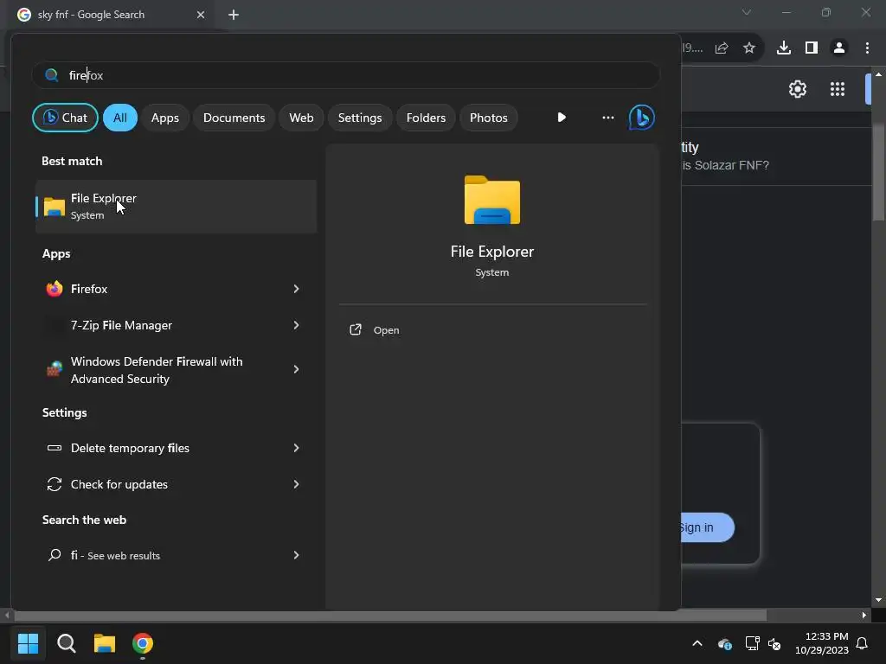Open the File Explorer best match text
Viewport: 886px width, 664px height.
[x=104, y=198]
